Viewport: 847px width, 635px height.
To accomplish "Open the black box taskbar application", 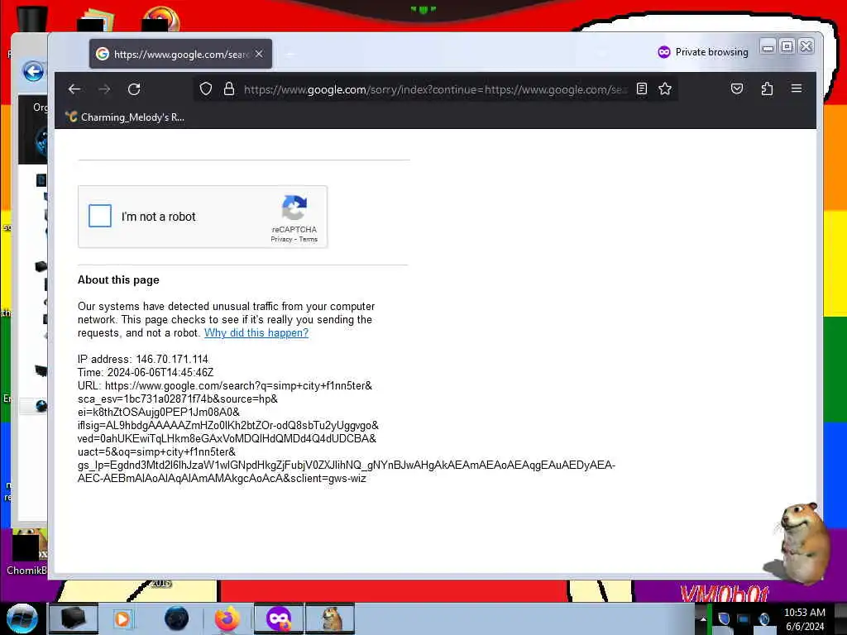I will click(x=74, y=618).
